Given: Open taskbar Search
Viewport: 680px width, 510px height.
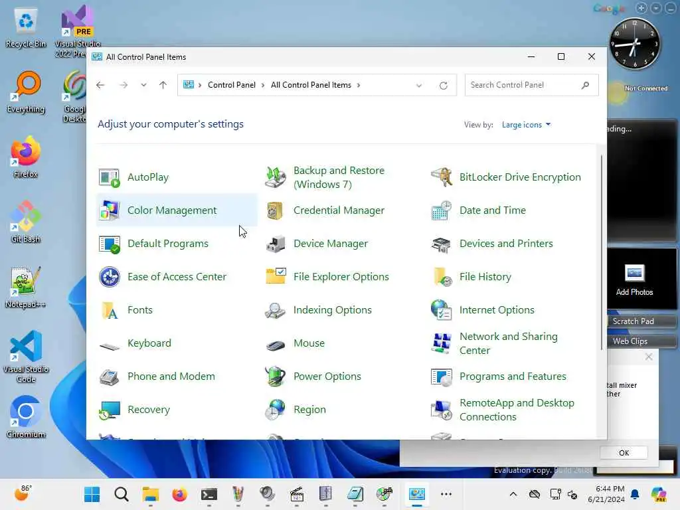Looking at the screenshot, I should 122,494.
